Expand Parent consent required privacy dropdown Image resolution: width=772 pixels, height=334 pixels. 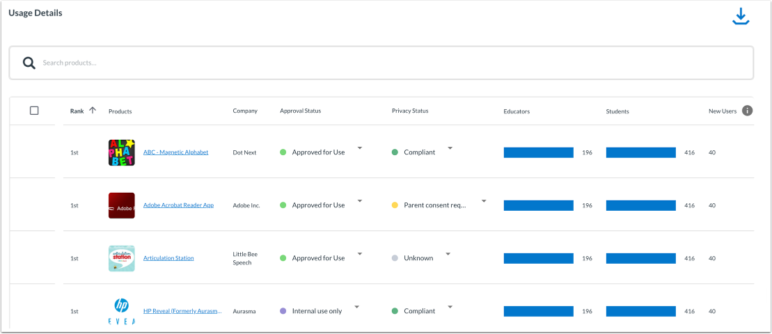[x=484, y=200]
